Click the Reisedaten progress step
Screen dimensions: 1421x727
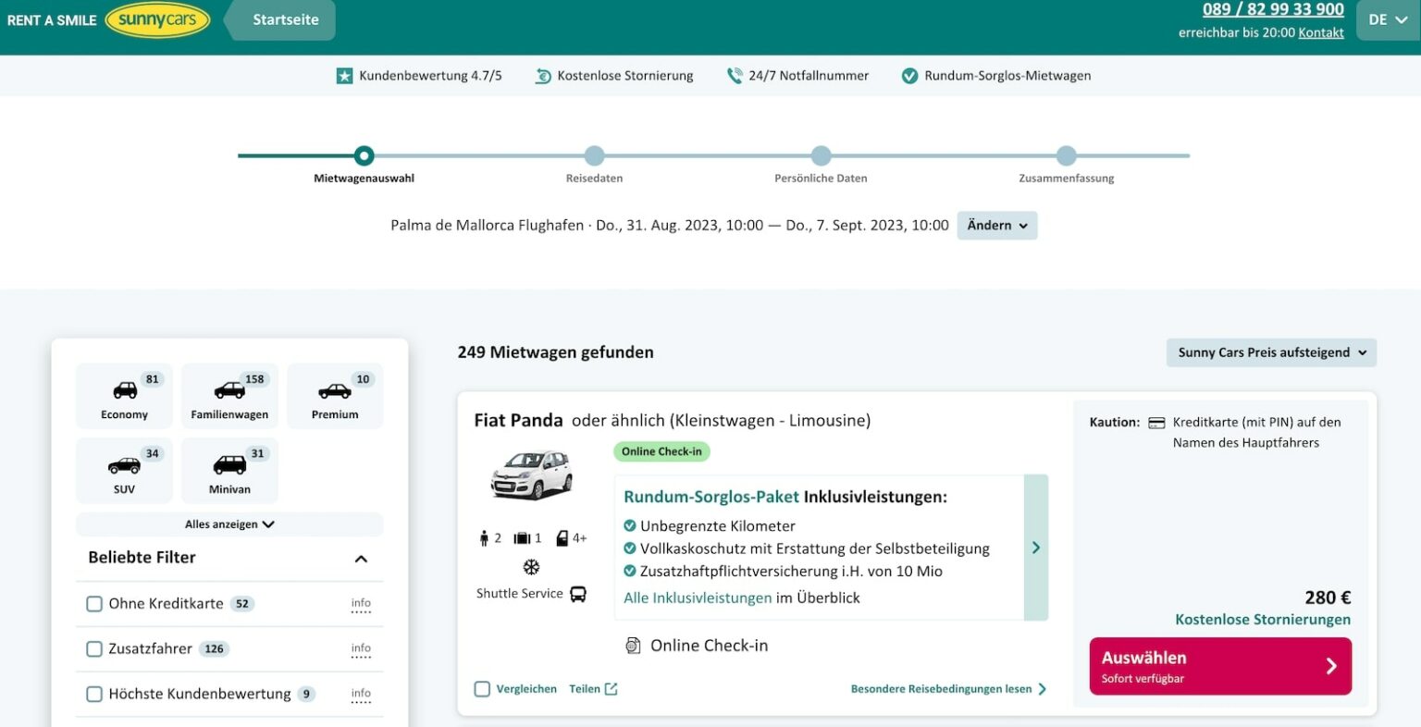click(594, 156)
